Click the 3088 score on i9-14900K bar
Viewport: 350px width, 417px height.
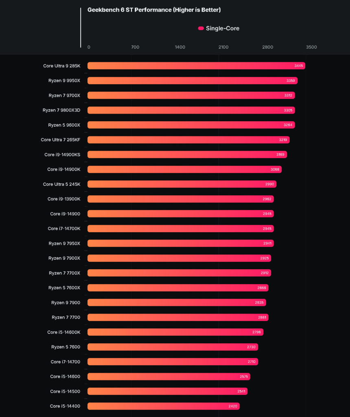[275, 169]
